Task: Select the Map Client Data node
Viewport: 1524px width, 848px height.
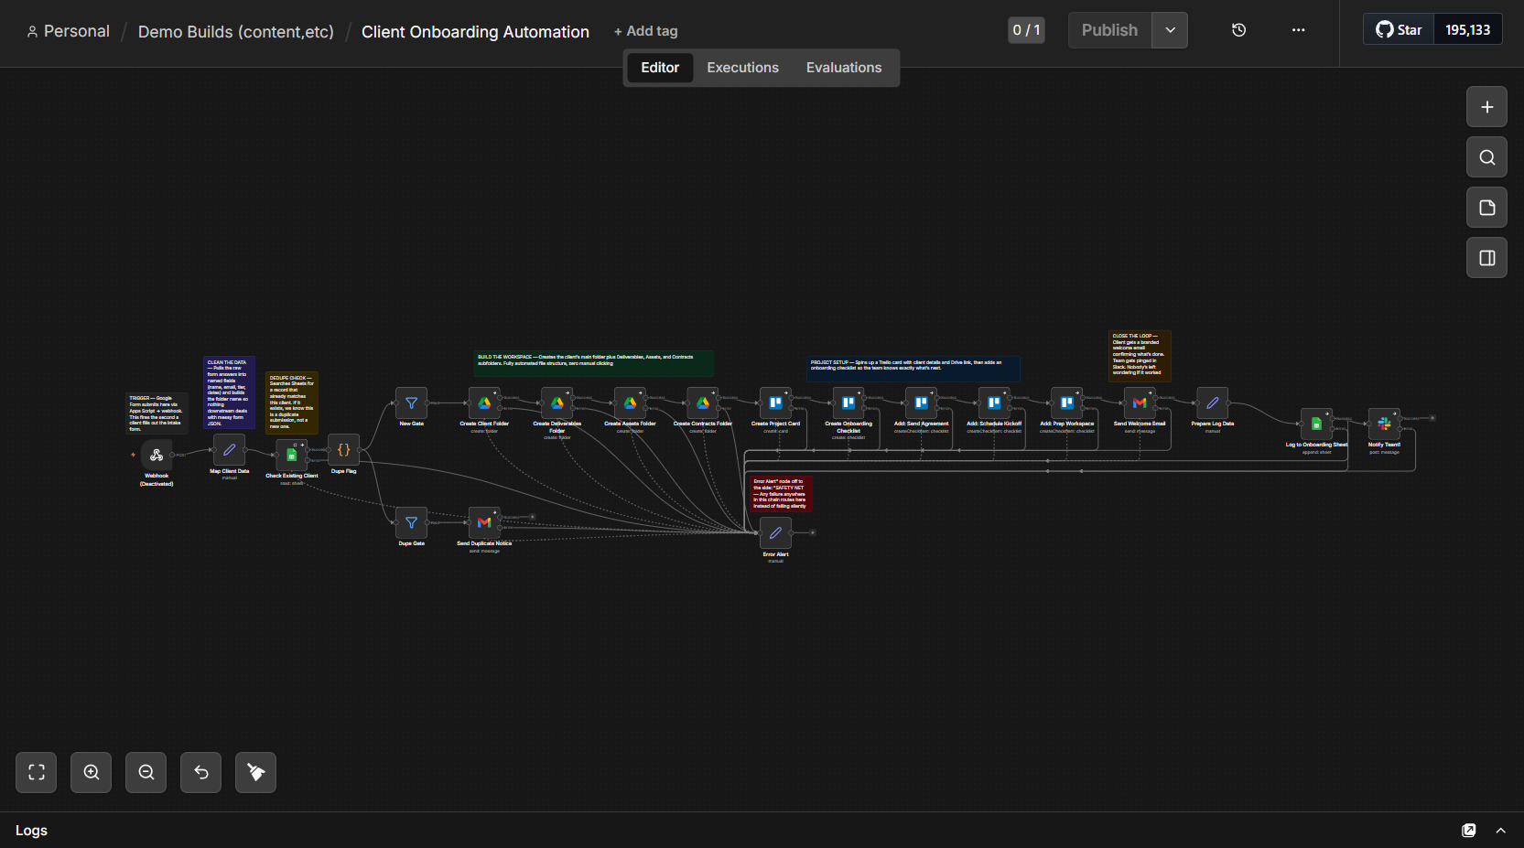Action: pyautogui.click(x=229, y=450)
